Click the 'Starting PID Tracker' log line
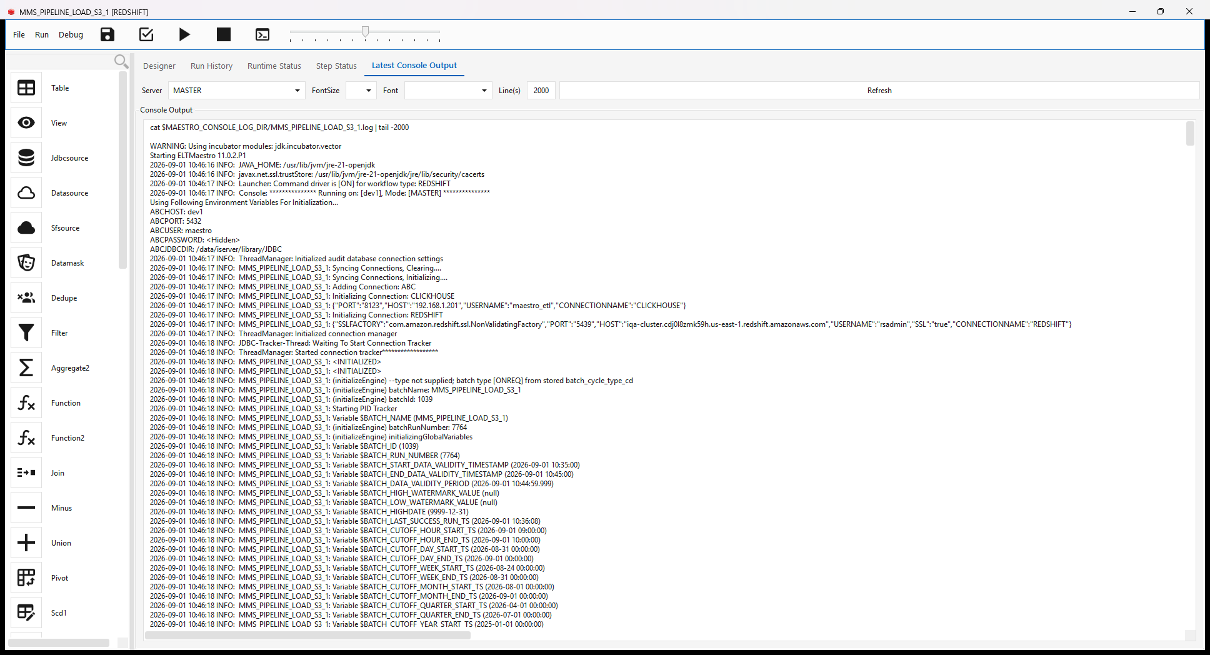1210x655 pixels. click(273, 409)
